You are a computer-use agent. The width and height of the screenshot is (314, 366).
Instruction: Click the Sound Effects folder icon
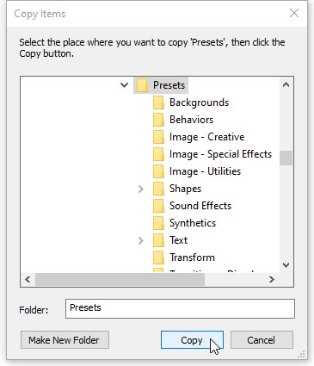(158, 206)
